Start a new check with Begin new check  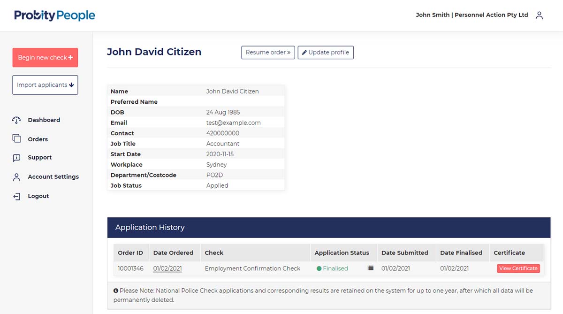click(x=45, y=57)
